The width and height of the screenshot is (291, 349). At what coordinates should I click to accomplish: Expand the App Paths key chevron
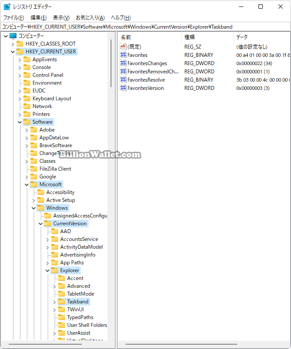(x=47, y=263)
